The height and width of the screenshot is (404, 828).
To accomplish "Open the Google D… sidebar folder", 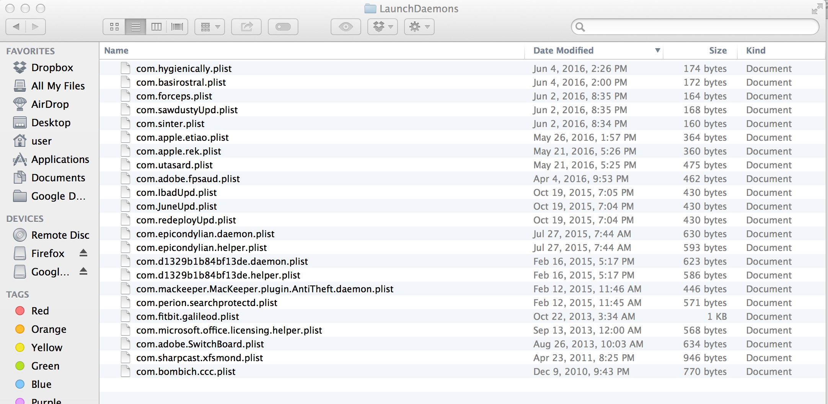I will click(x=49, y=196).
